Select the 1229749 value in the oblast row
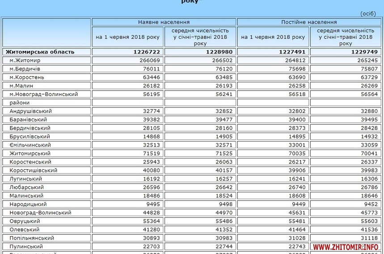The height and width of the screenshot is (254, 384). click(x=365, y=52)
